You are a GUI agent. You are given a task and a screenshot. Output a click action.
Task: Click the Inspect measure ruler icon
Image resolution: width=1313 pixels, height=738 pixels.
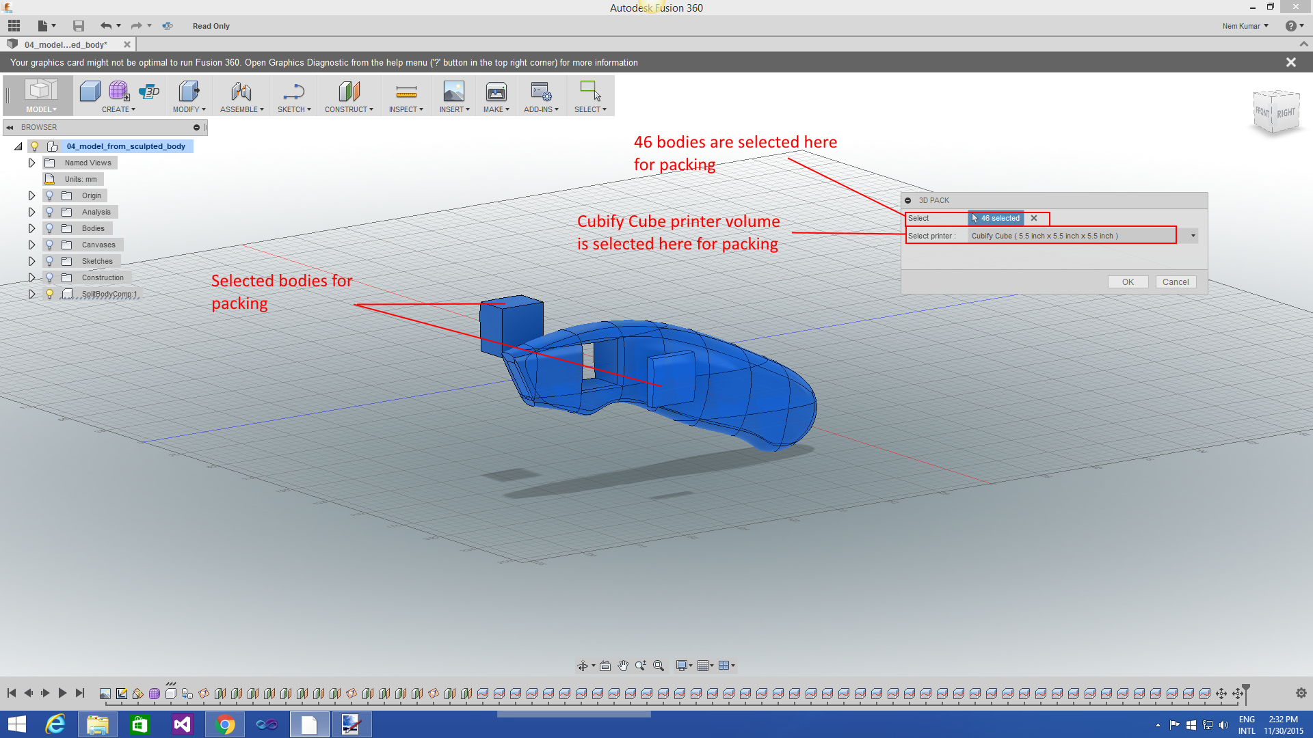406,92
